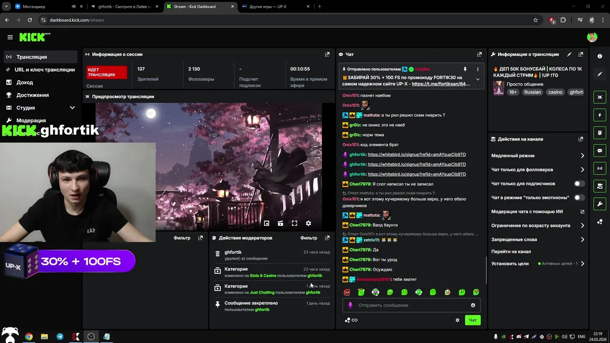Viewport: 610px width, 343px height.
Task: Open chat settings gear icon
Action: (x=457, y=320)
